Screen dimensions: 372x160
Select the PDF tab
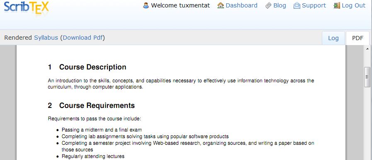357,38
